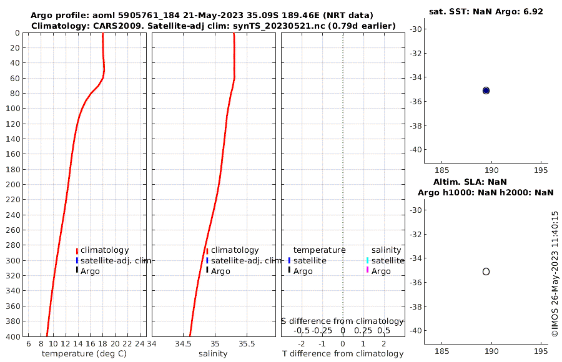
Task: Click 'Argo' under salinity heading in difference panel
Action: coord(381,271)
